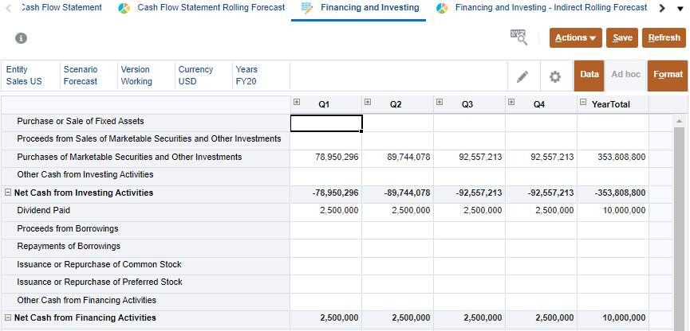Screen dimensions: 690x331
Task: Click the Dividend Paid YearTotal 10,000,000 cell
Action: [x=613, y=211]
